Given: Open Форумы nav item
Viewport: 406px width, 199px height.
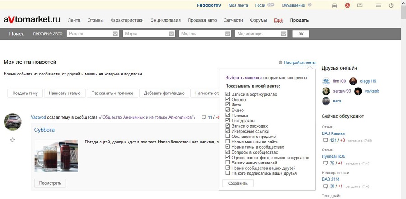Looking at the screenshot, I should coord(258,20).
